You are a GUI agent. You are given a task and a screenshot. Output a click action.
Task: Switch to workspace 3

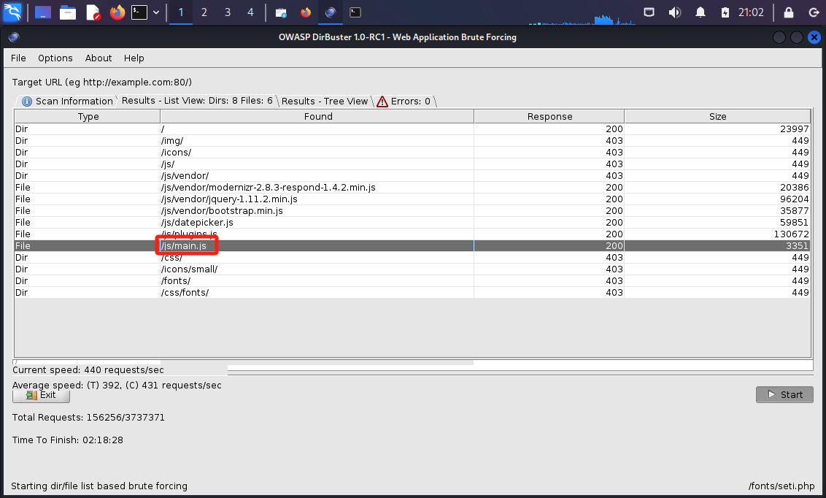coord(228,12)
